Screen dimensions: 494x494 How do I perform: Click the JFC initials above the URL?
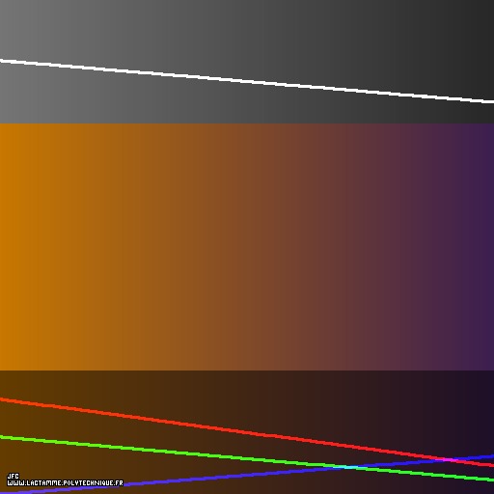13,476
